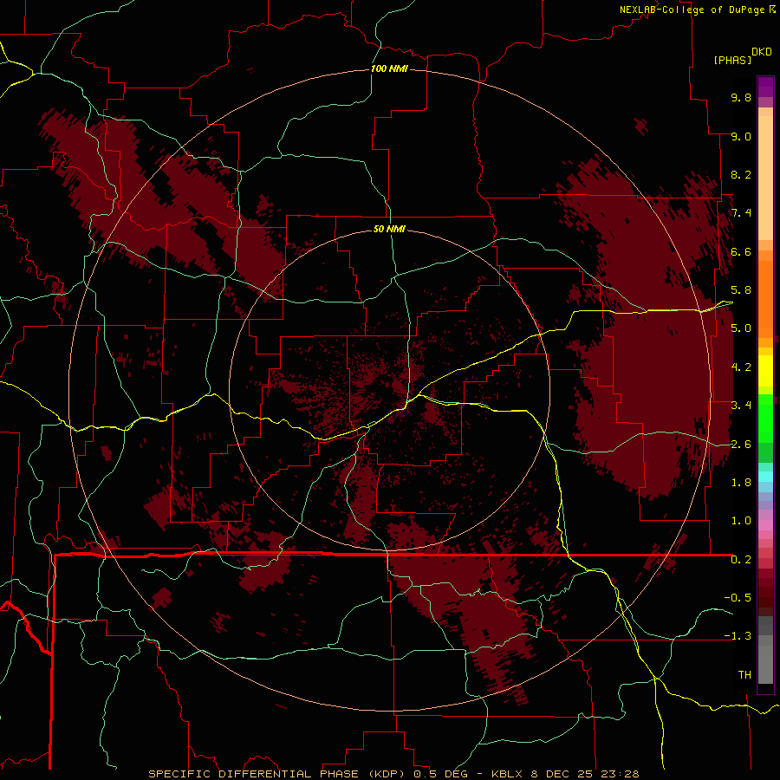The width and height of the screenshot is (780, 780).
Task: Click the [PHAS] units label
Action: [x=732, y=60]
